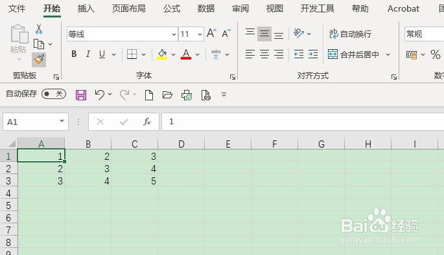
Task: Apply yellow fill color bucket
Action: pyautogui.click(x=162, y=54)
